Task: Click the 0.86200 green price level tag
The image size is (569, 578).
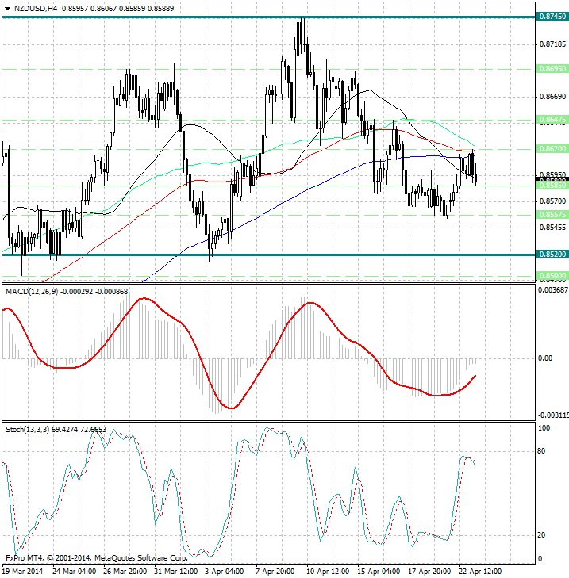Action: (x=551, y=148)
